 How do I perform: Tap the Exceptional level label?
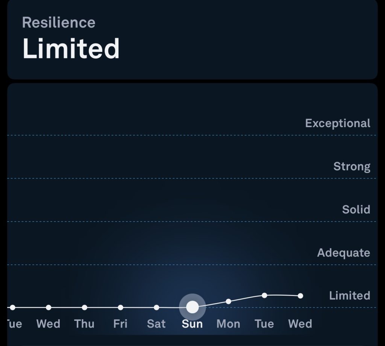point(338,123)
